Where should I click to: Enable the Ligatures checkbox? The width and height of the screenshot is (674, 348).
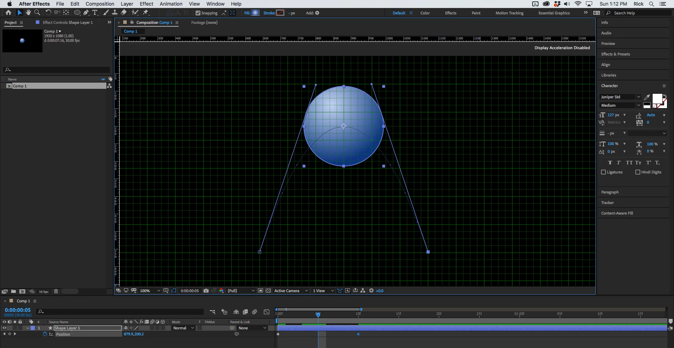pos(603,172)
